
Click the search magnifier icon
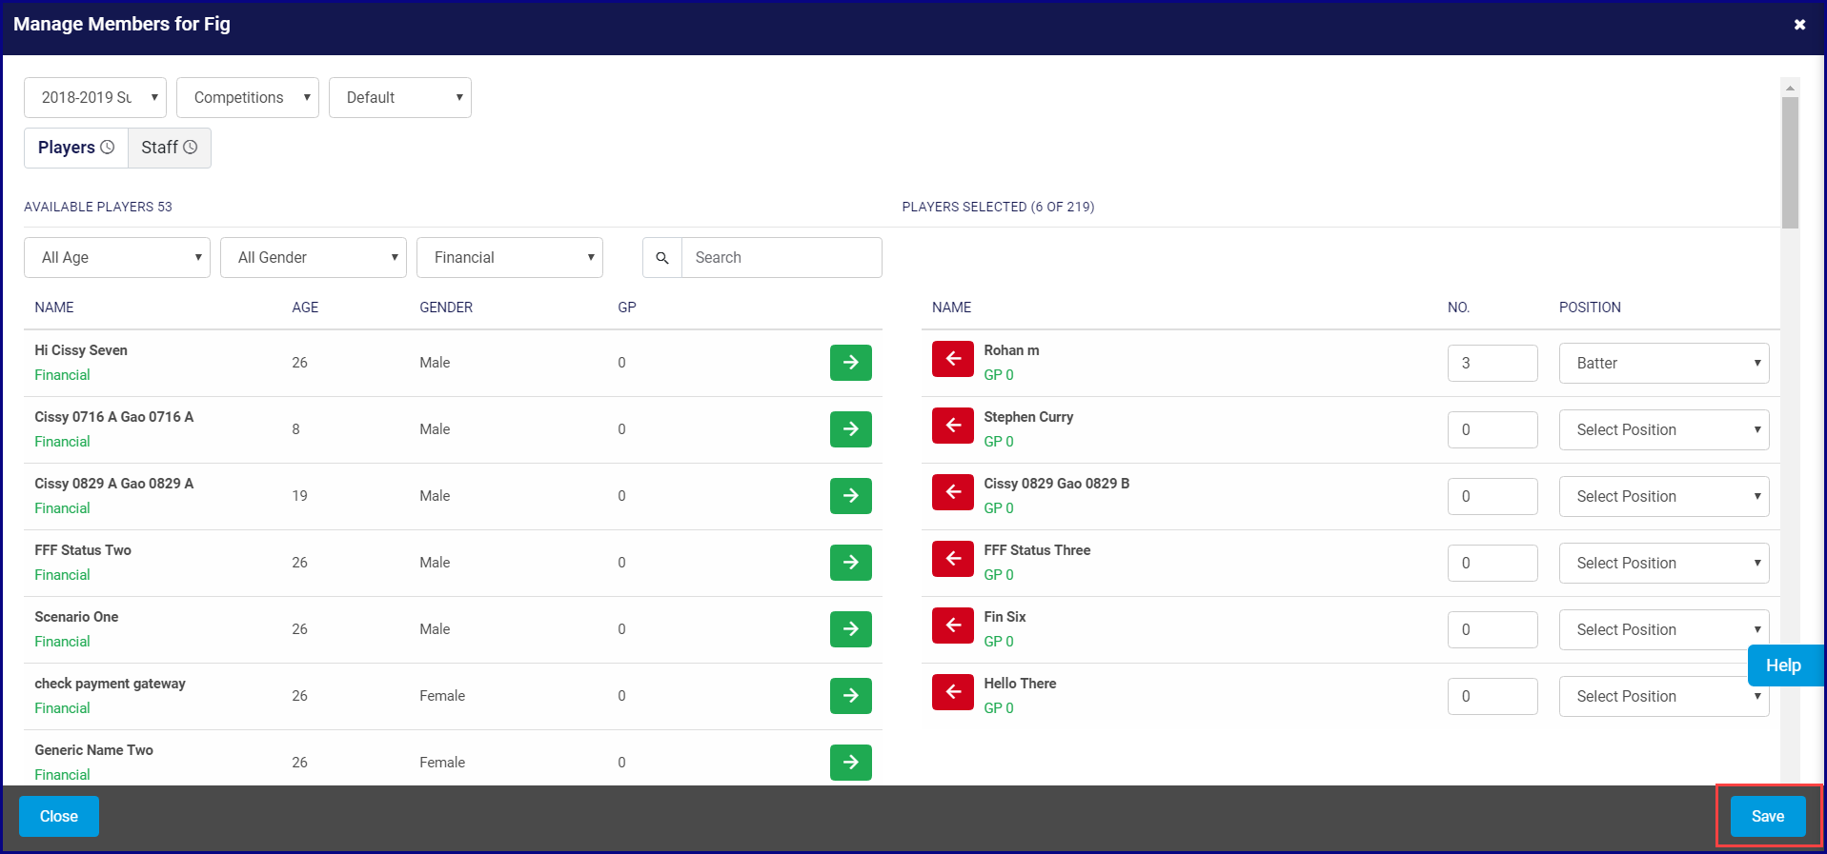pos(662,258)
